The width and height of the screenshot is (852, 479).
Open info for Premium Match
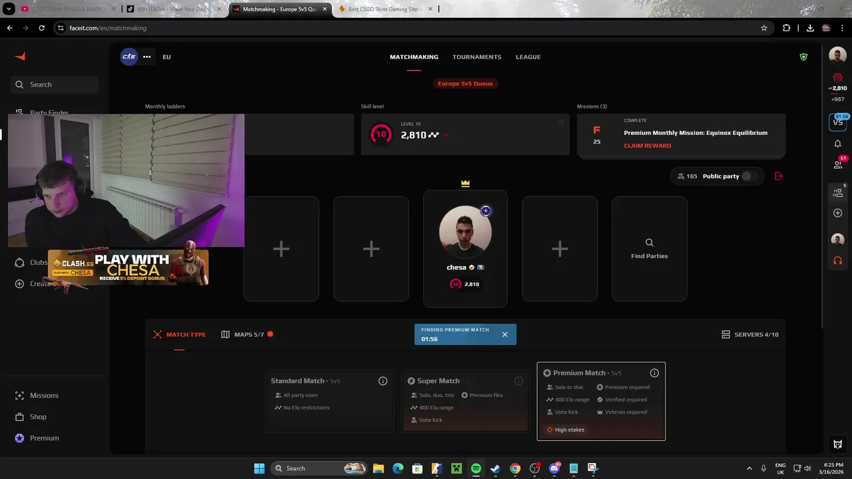654,373
